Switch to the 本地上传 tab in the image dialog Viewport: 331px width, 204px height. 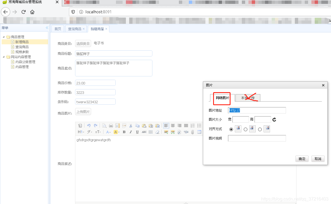[x=247, y=98]
